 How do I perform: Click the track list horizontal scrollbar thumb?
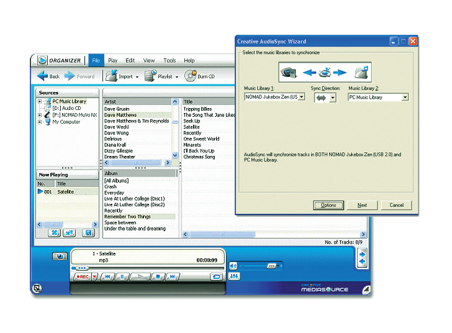[x=222, y=234]
